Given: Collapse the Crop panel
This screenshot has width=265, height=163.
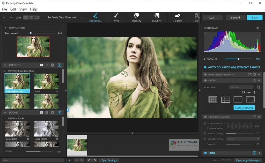Looking at the screenshot, I should [259, 80].
